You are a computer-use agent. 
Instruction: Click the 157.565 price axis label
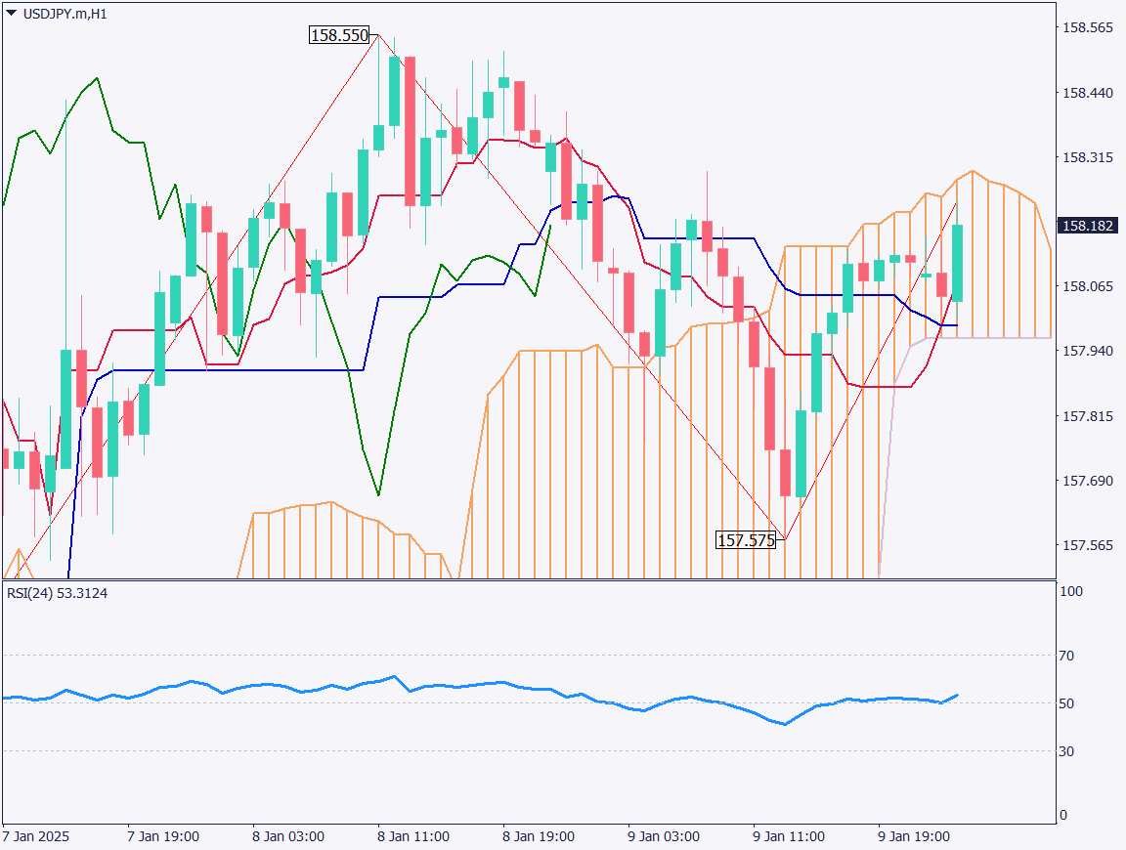coord(1087,544)
